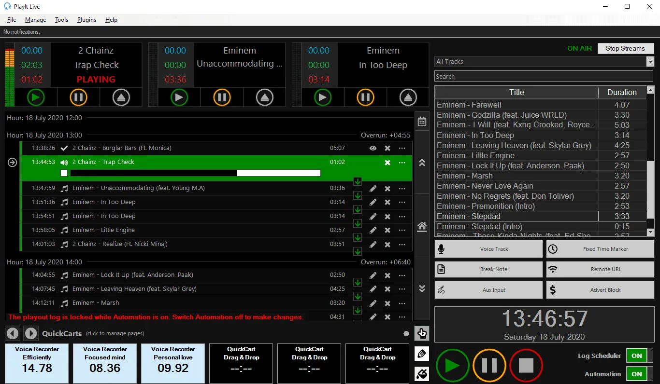Select the hand pointer mode icon beside QuickCarts
This screenshot has height=384, width=660.
click(421, 333)
